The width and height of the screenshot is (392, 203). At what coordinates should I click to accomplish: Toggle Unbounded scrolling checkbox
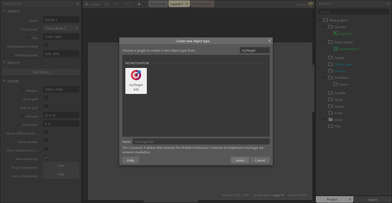tap(46, 45)
